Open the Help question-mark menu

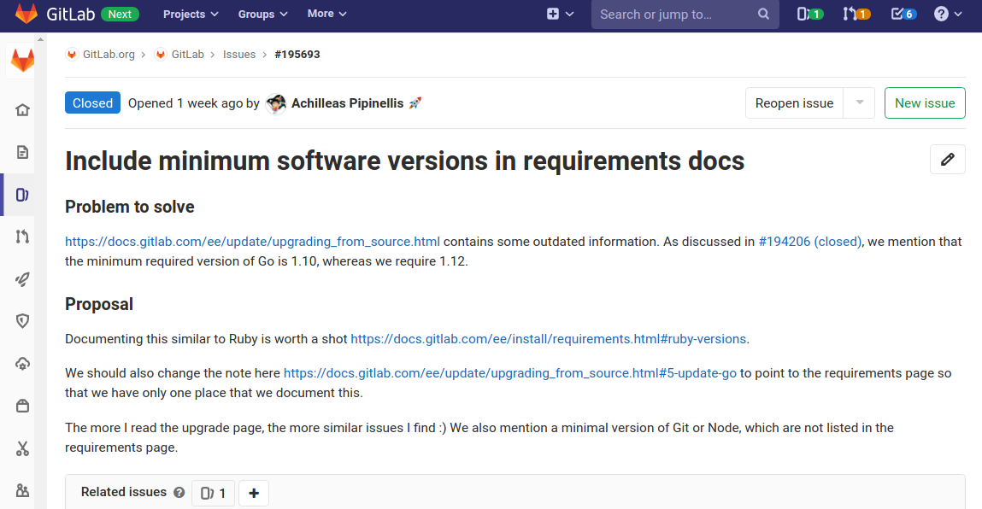tap(948, 14)
